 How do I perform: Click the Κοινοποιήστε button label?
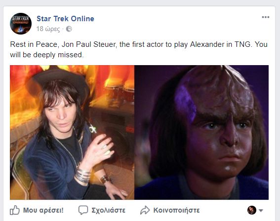point(176,210)
